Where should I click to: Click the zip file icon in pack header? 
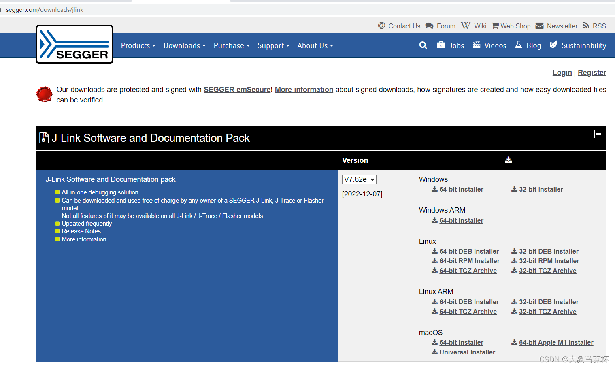point(44,138)
